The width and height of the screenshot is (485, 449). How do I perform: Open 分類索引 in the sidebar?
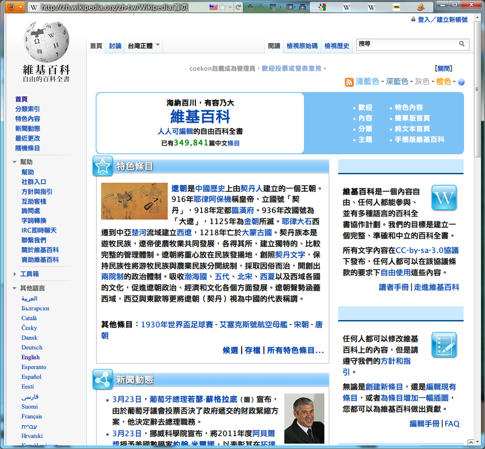click(x=28, y=109)
